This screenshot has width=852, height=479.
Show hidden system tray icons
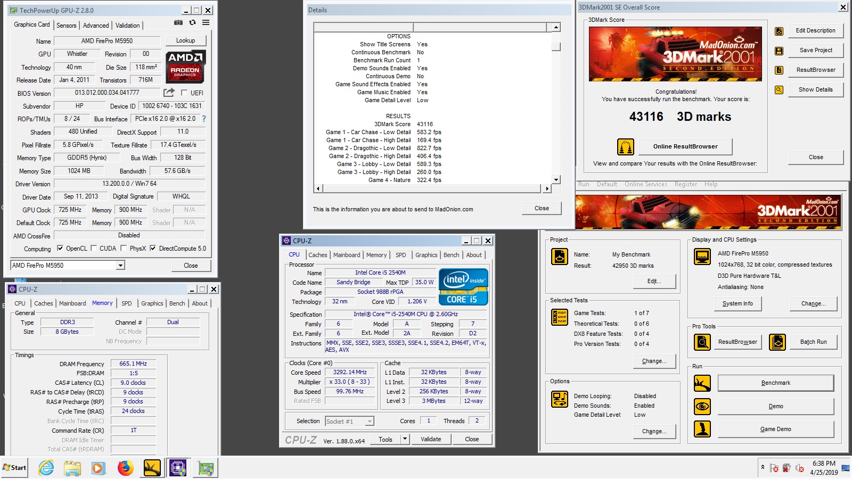point(763,467)
